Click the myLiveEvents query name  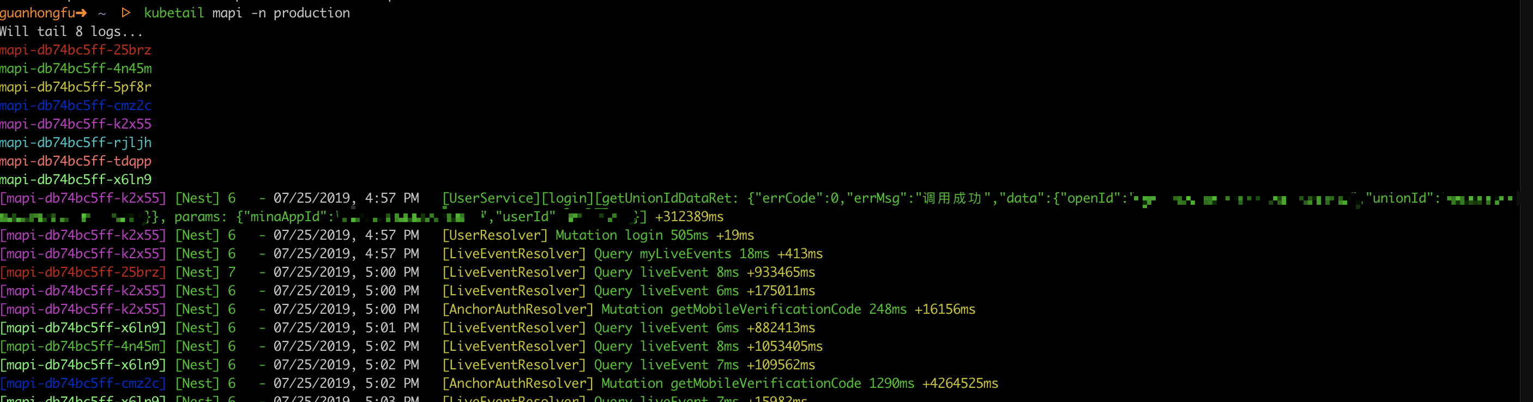[685, 254]
